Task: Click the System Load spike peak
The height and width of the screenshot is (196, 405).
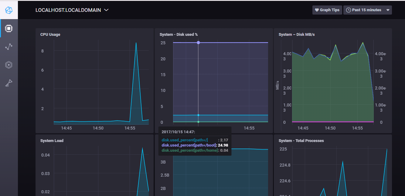Action: pyautogui.click(x=142, y=148)
